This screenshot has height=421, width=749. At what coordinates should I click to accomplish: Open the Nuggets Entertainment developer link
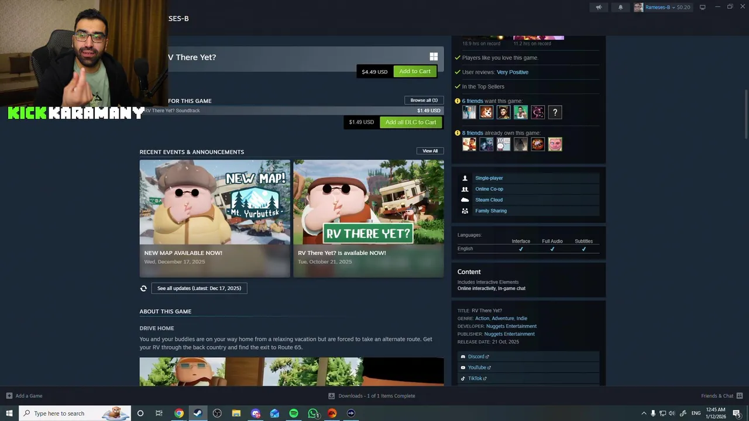[511, 326]
